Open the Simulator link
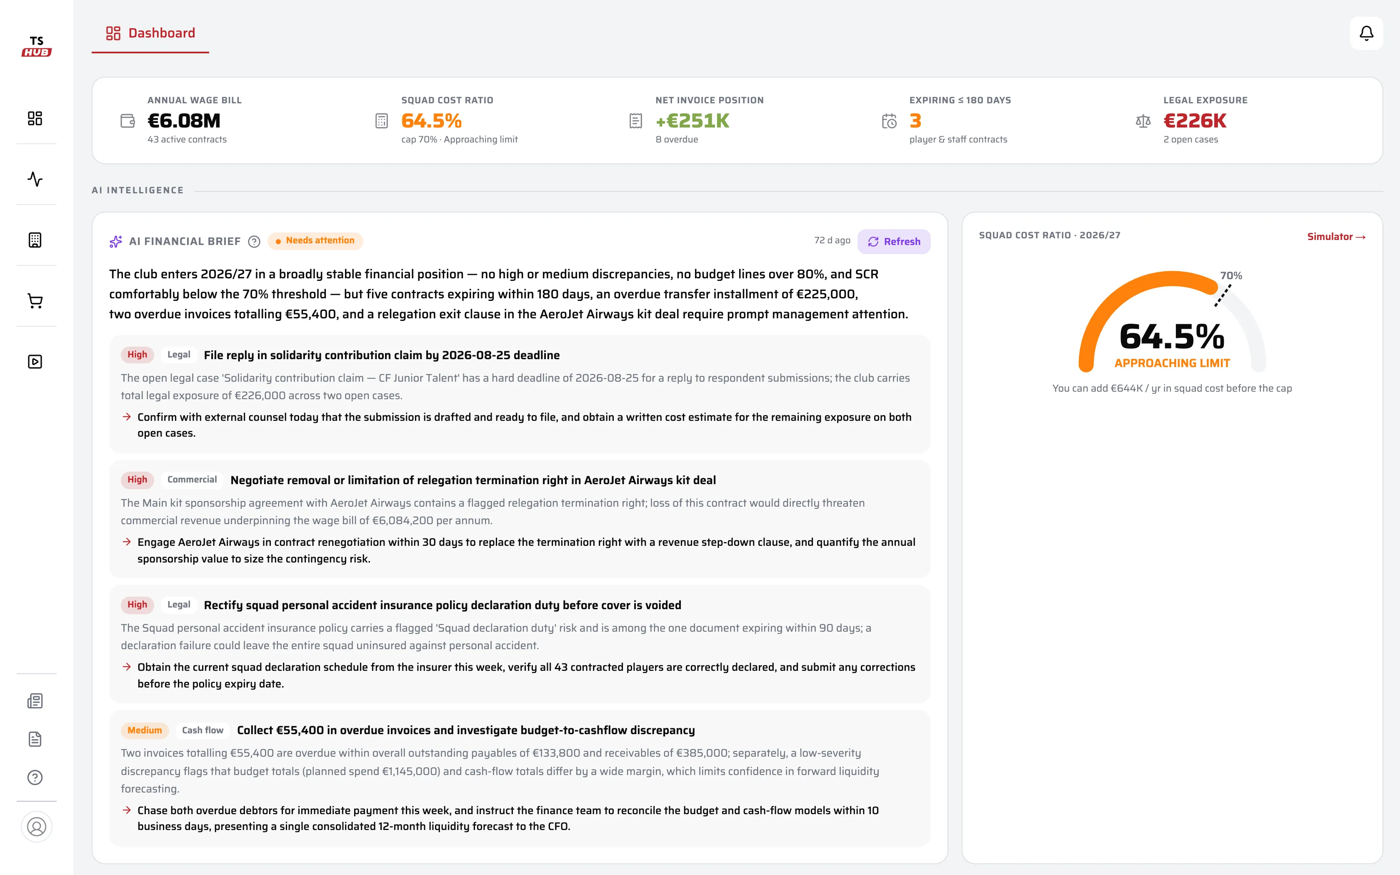The width and height of the screenshot is (1400, 875). tap(1336, 237)
